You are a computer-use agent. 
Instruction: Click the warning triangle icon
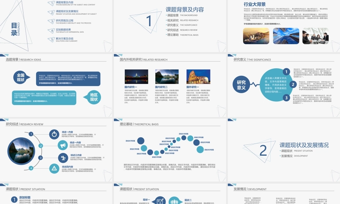[x=54, y=168]
